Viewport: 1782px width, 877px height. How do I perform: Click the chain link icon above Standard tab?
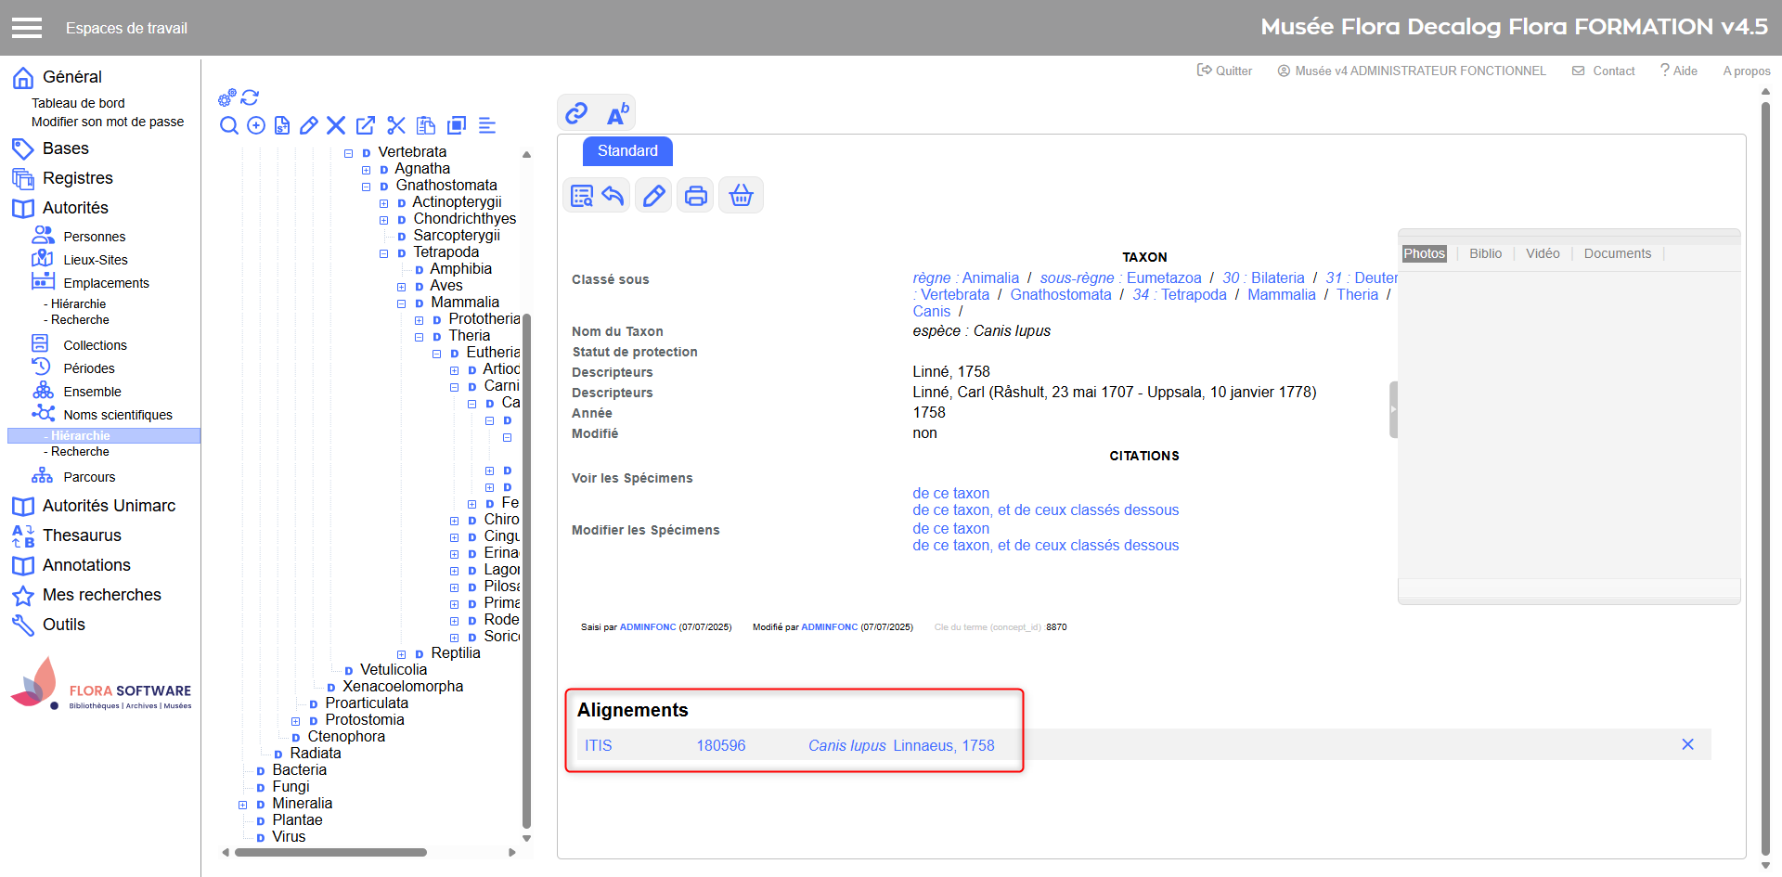(576, 113)
